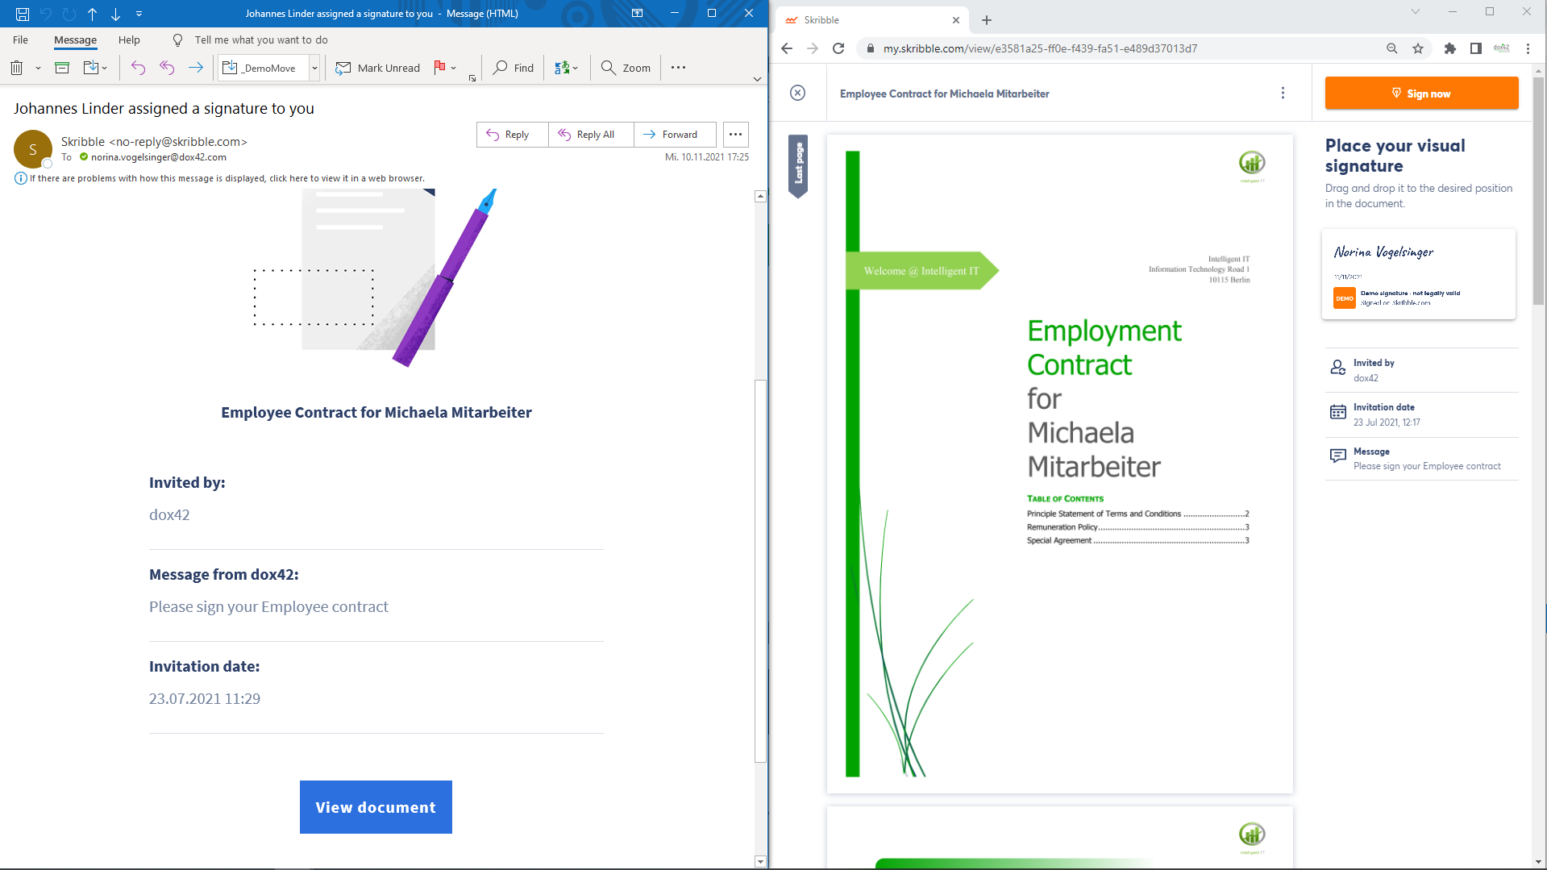The height and width of the screenshot is (870, 1547).
Task: Open a new browser tab
Action: click(x=987, y=20)
